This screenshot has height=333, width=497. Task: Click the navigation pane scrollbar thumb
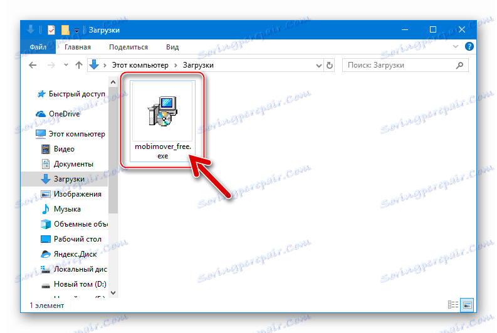(113, 150)
